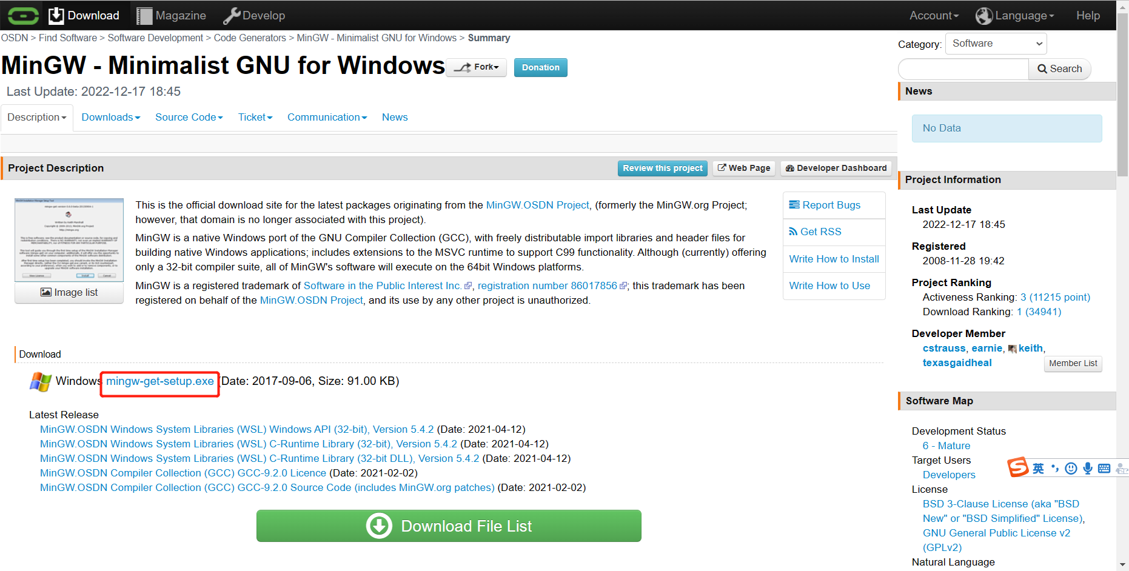
Task: Open Download Ranking 1 (34941) link
Action: pyautogui.click(x=1039, y=312)
